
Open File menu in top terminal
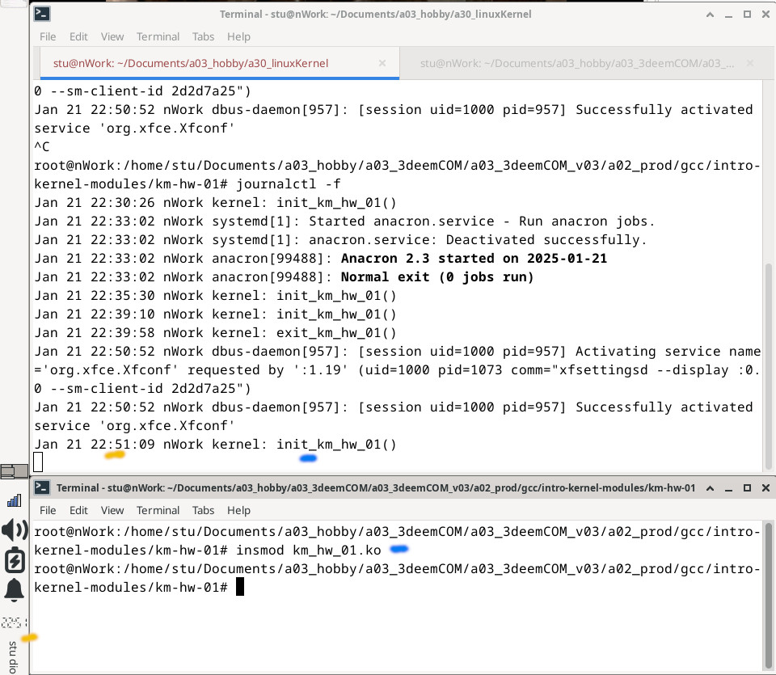(48, 36)
